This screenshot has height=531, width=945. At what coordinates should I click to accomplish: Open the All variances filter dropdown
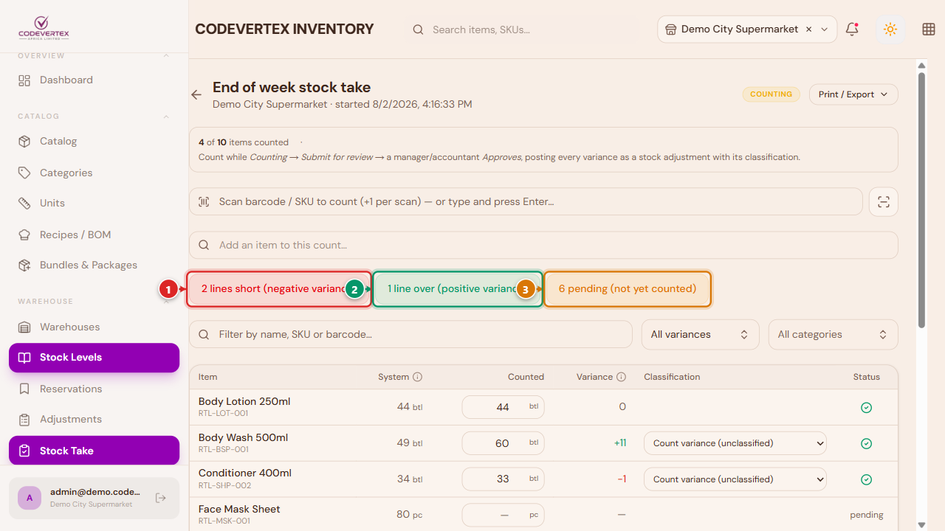700,335
